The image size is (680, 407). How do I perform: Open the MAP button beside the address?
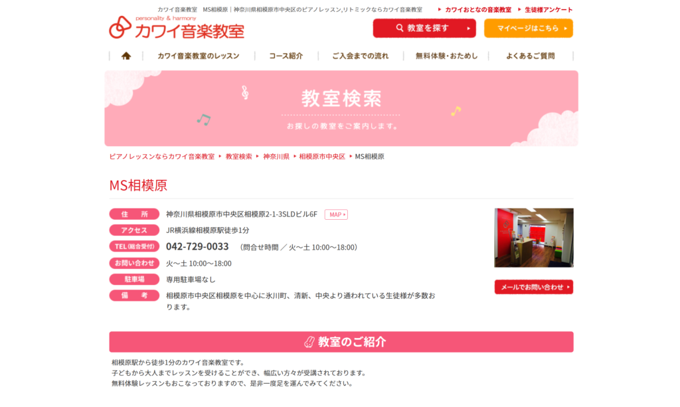336,214
